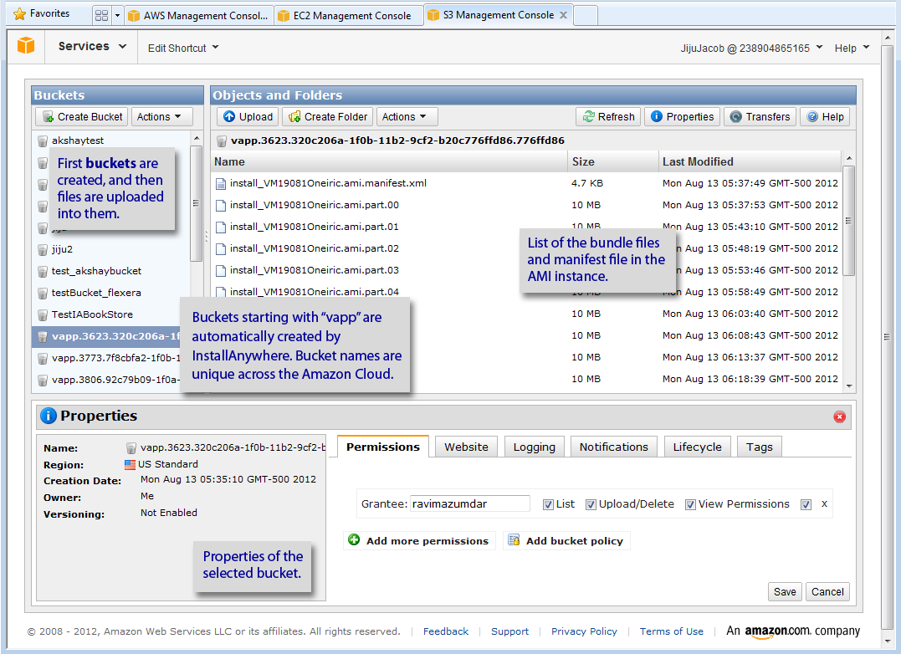Click the Add more permissions plus icon
Viewport: 901px width, 654px height.
(354, 541)
